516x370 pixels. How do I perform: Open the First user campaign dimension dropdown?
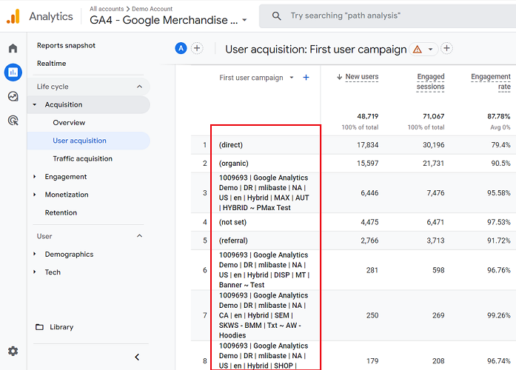pyautogui.click(x=292, y=78)
